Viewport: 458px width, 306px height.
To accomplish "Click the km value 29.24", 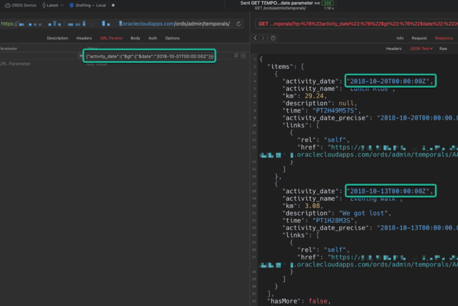I will point(314,96).
